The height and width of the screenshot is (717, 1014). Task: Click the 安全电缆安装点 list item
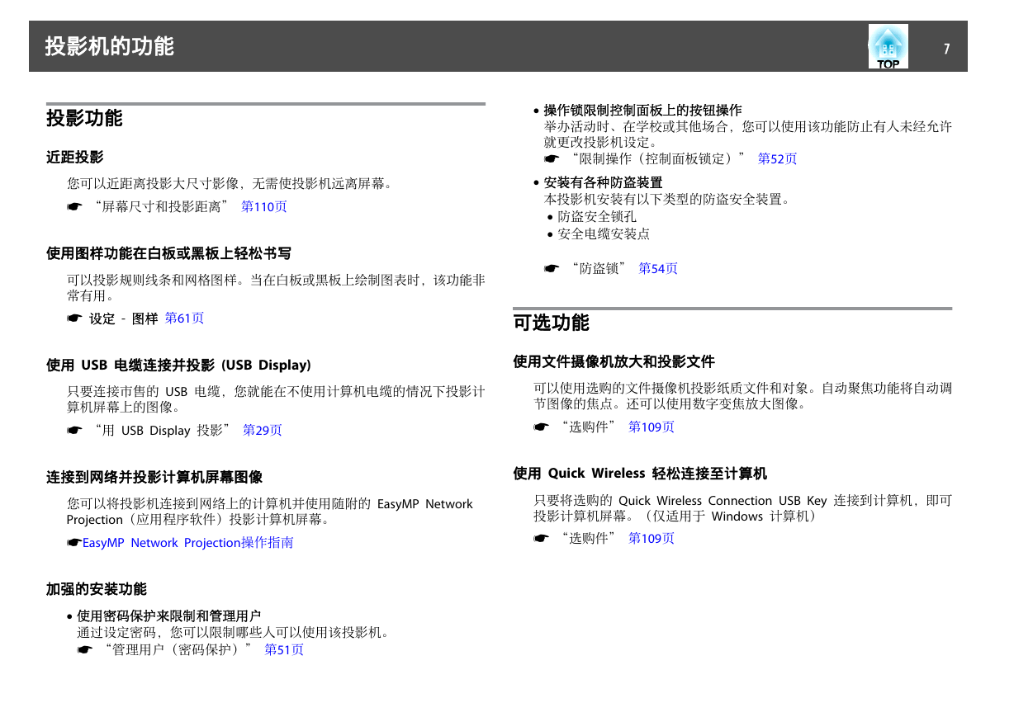point(603,234)
